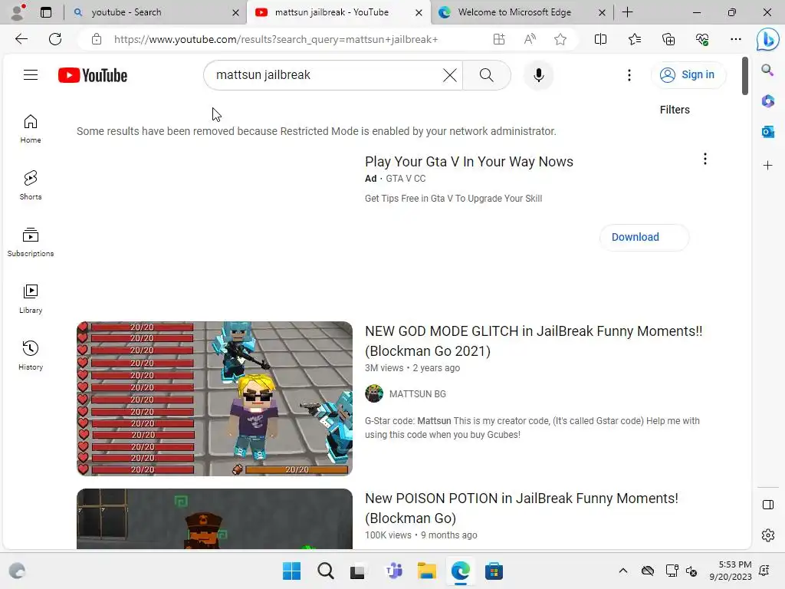This screenshot has width=785, height=589.
Task: Open the NEW GOD MODE GLITCH video title
Action: tap(534, 341)
